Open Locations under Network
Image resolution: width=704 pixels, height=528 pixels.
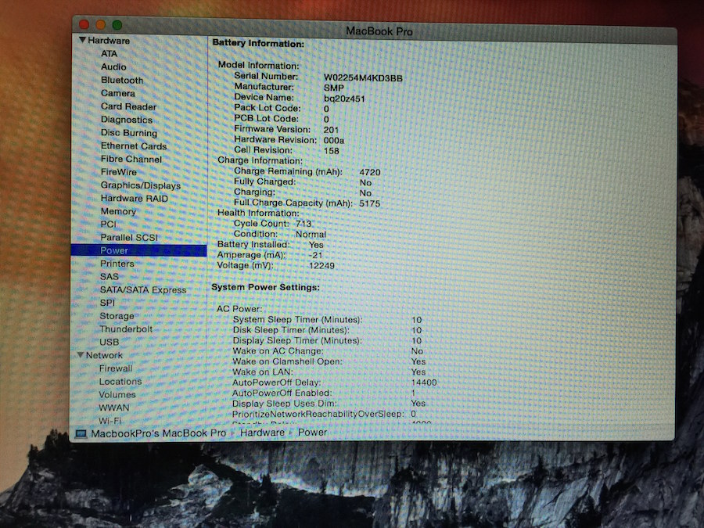click(x=120, y=382)
